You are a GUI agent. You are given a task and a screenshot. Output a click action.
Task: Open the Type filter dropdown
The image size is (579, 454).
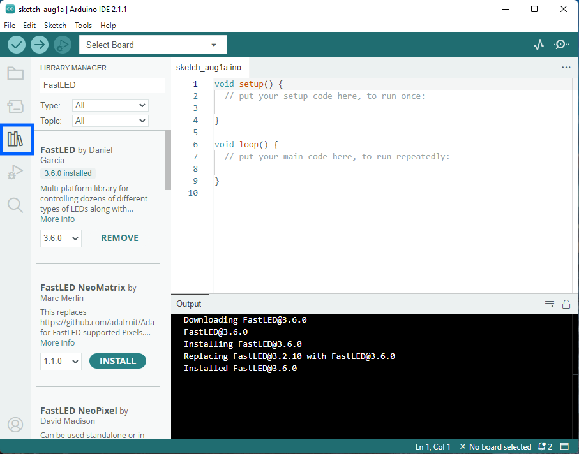pyautogui.click(x=110, y=105)
